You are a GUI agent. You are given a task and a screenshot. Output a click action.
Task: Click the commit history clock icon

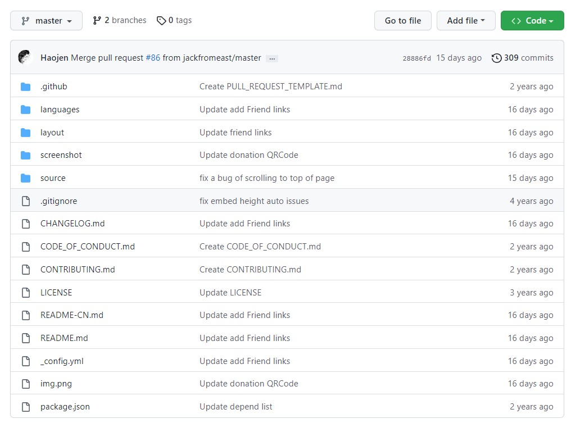pos(496,58)
